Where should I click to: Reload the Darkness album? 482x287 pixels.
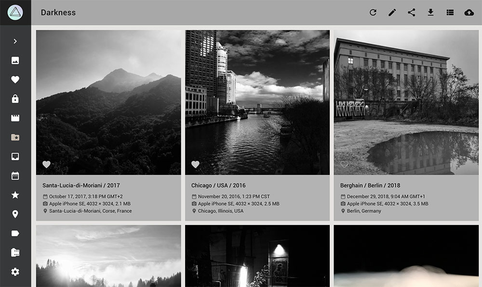coord(373,13)
